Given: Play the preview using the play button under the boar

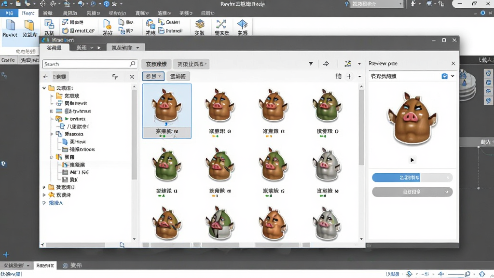Looking at the screenshot, I should (x=412, y=160).
